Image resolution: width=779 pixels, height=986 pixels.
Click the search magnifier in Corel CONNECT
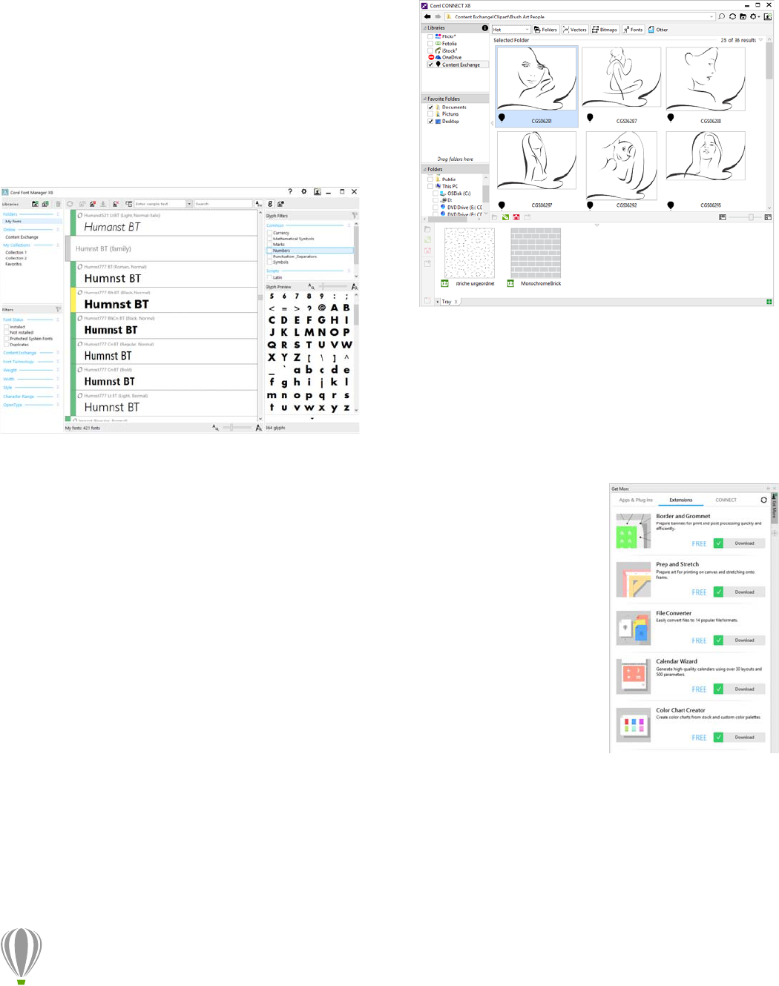721,16
